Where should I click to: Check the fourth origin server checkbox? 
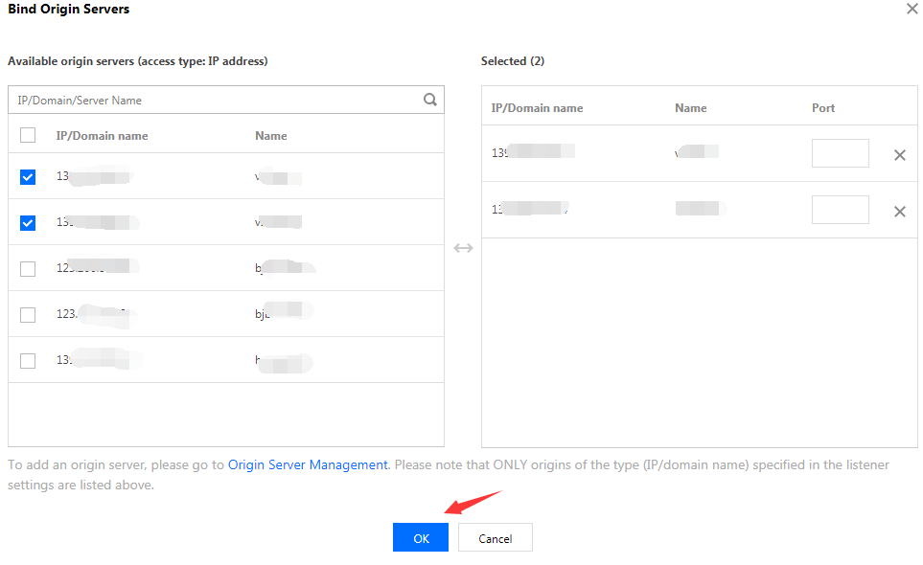(28, 315)
